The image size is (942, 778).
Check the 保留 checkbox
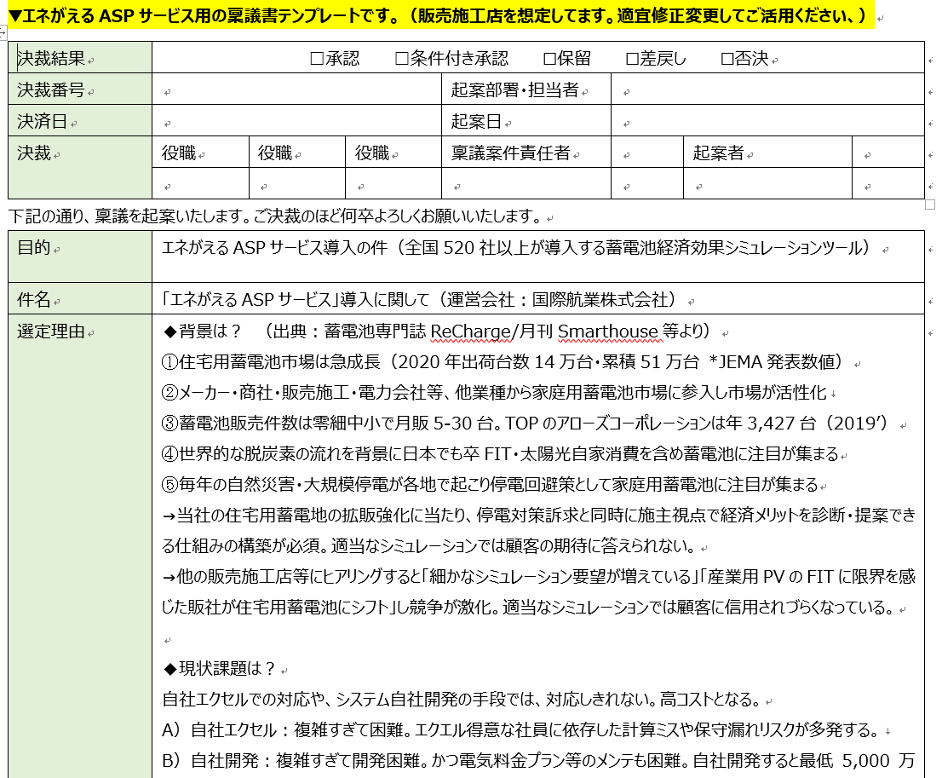pos(549,58)
